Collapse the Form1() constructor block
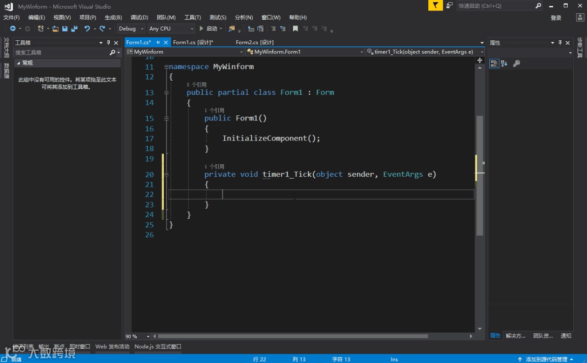Image resolution: width=587 pixels, height=363 pixels. pos(166,118)
